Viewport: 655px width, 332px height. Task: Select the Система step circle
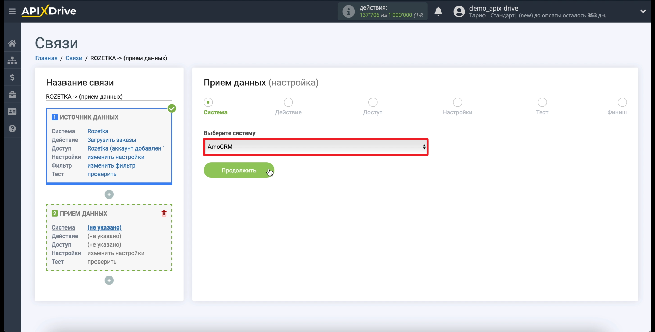208,102
